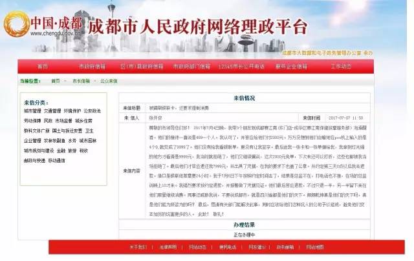This screenshot has width=414, height=261.
Task: Select the 移动通信 letter category
Action: 56,161
